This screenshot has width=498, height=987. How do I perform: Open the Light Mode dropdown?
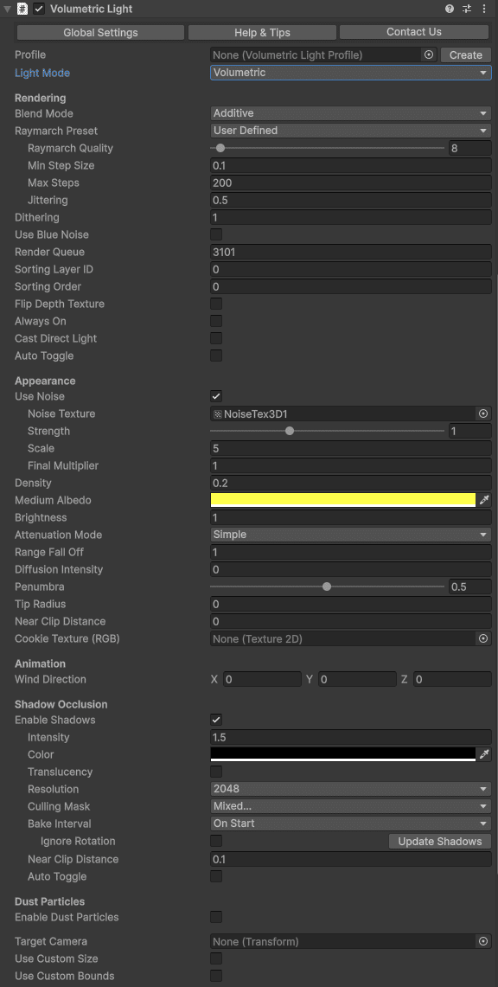click(x=350, y=73)
